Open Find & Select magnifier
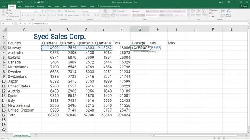This screenshot has height=140, width=250. tap(228, 13)
